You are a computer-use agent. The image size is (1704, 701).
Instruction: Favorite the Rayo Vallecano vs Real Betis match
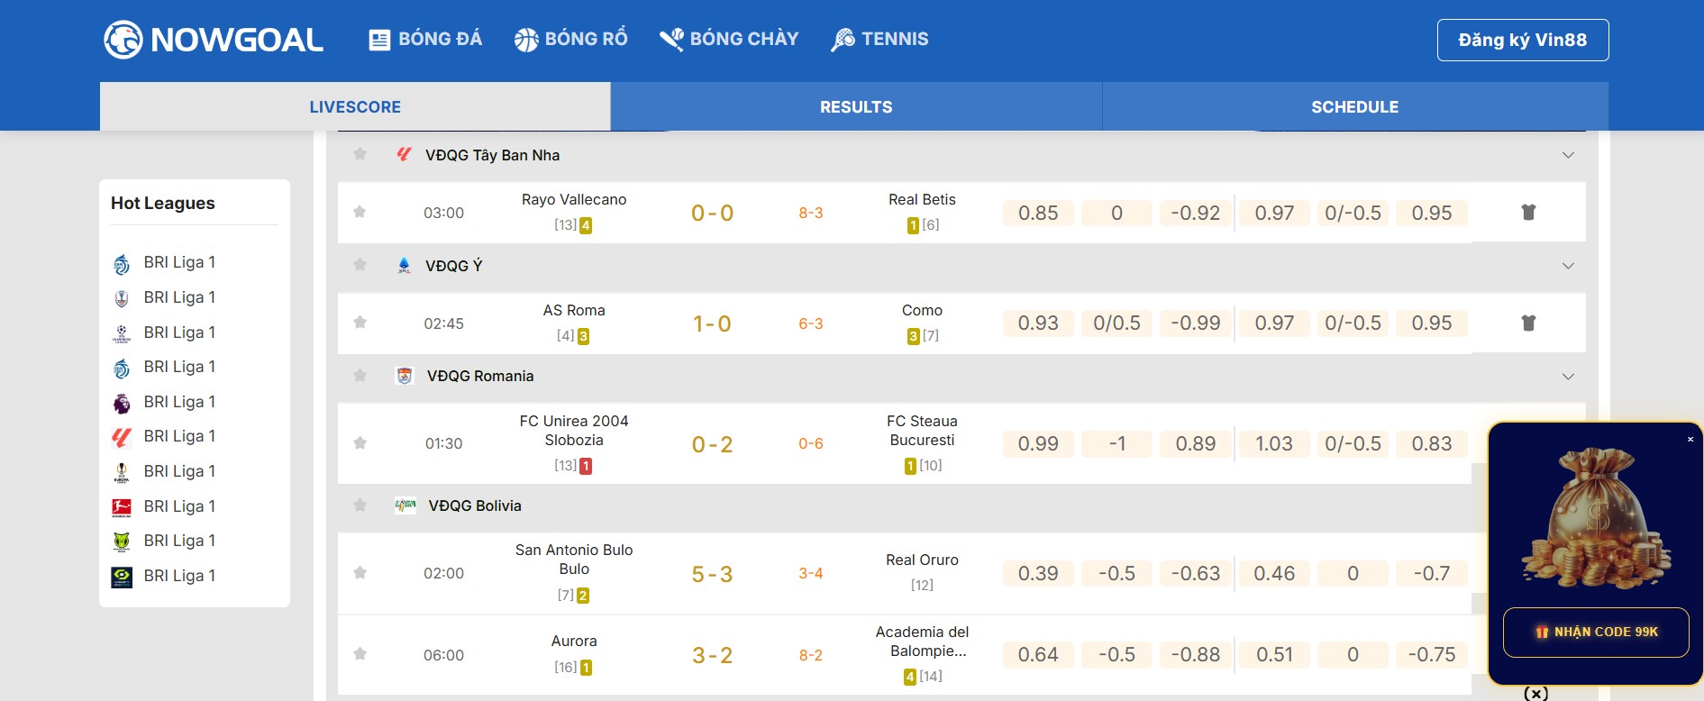[x=360, y=212]
